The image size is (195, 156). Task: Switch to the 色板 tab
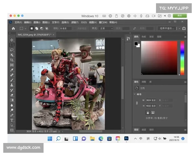coord(144,37)
